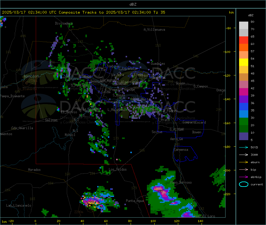This screenshot has height=225, width=266.
Task: Click the L_Malvinas map label
Action: [116, 110]
